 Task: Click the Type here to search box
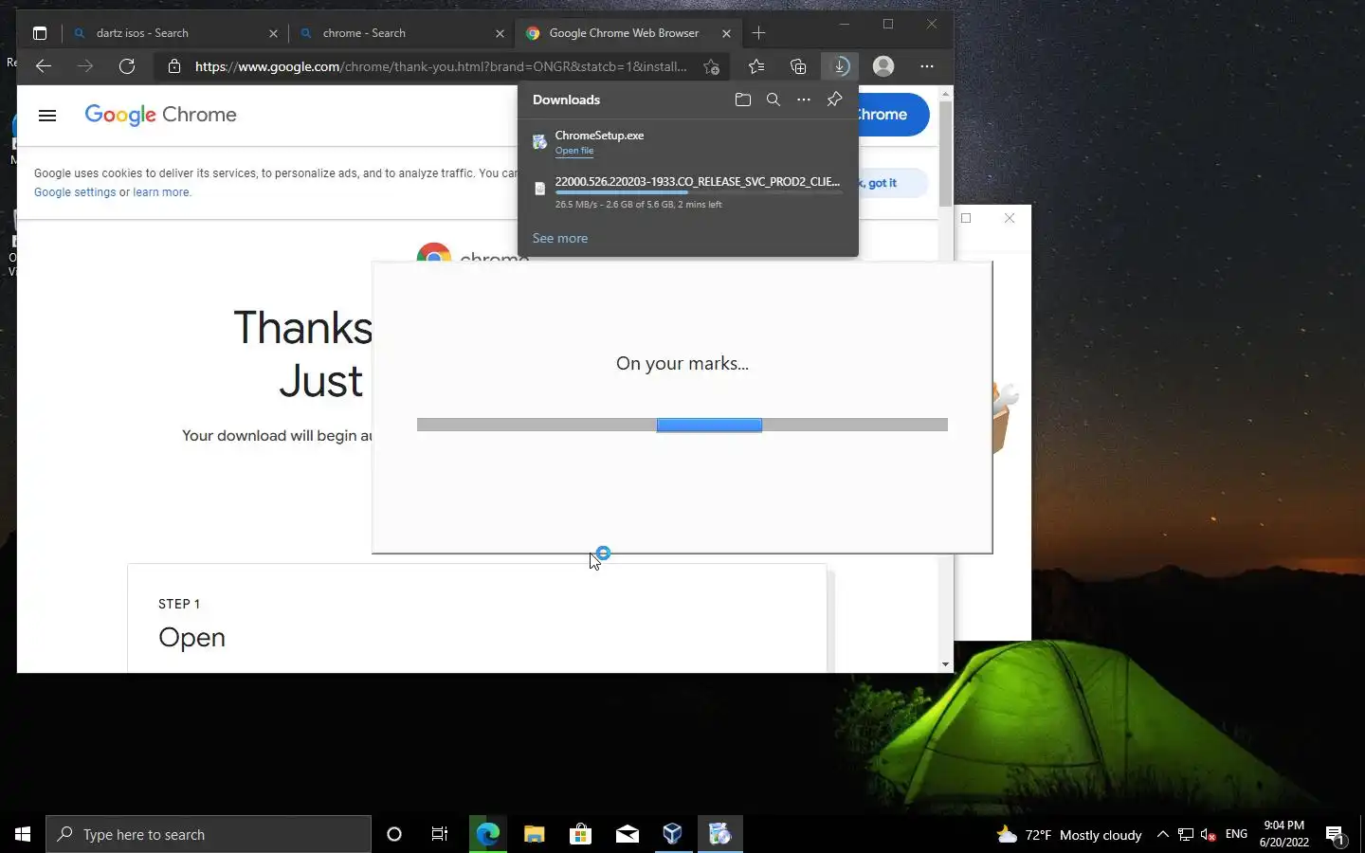click(209, 834)
